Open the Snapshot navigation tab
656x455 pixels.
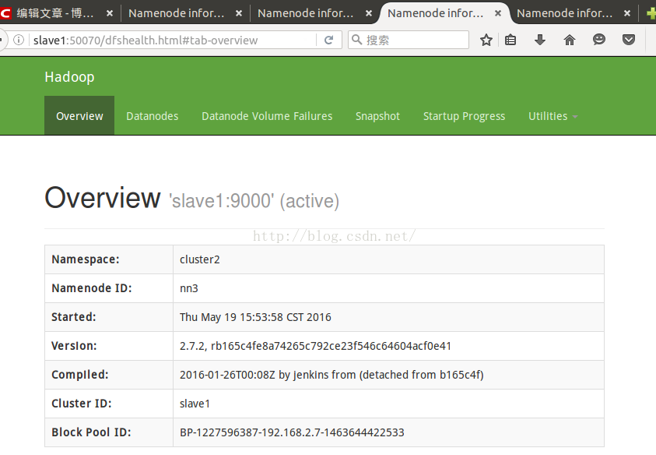point(377,116)
